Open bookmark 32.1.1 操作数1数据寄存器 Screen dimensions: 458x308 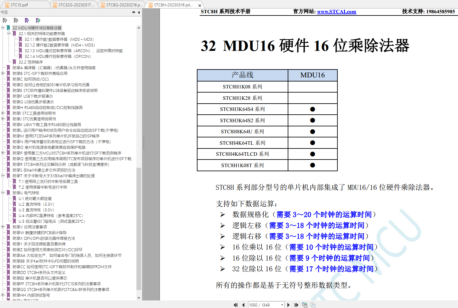click(x=59, y=39)
